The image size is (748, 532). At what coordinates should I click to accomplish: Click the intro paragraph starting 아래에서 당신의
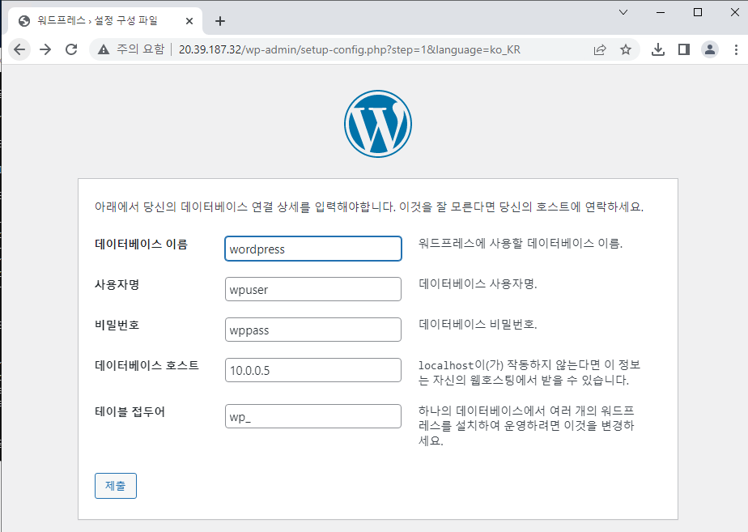coord(369,207)
